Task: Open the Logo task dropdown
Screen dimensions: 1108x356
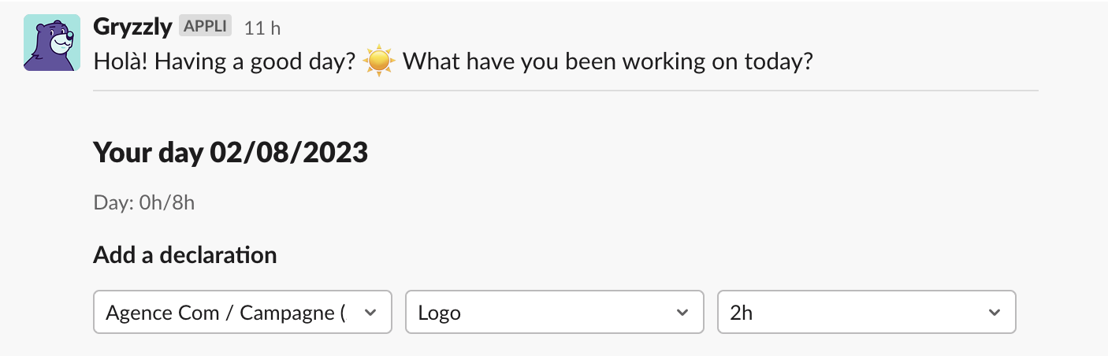Action: (555, 313)
